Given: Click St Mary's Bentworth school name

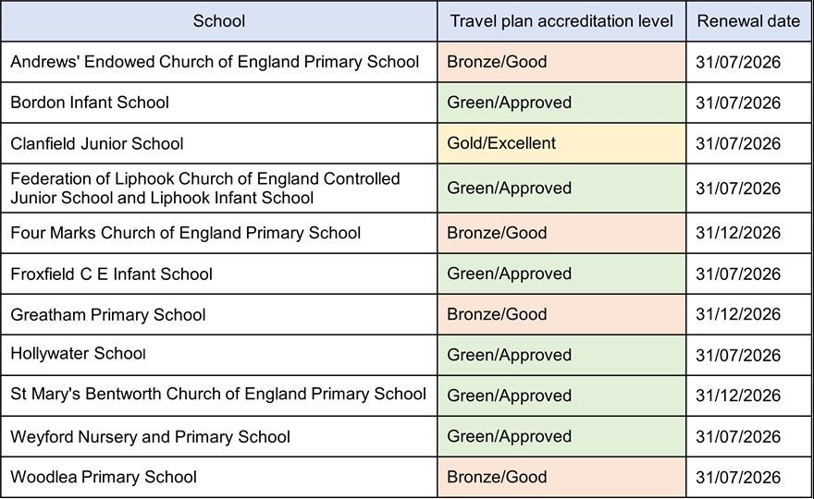Looking at the screenshot, I should pos(218,396).
